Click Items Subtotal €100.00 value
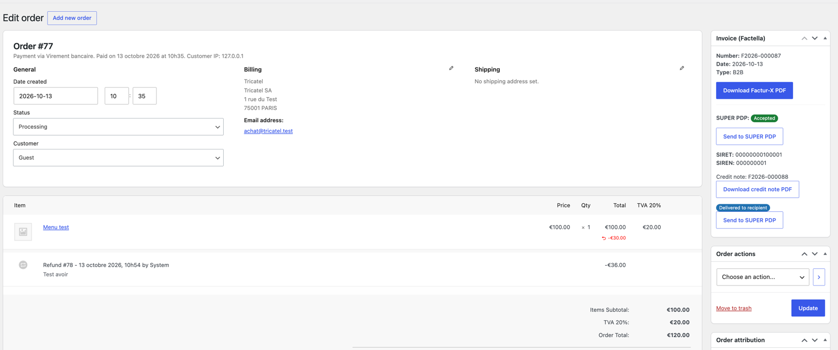Viewport: 838px width, 350px height. [678, 310]
